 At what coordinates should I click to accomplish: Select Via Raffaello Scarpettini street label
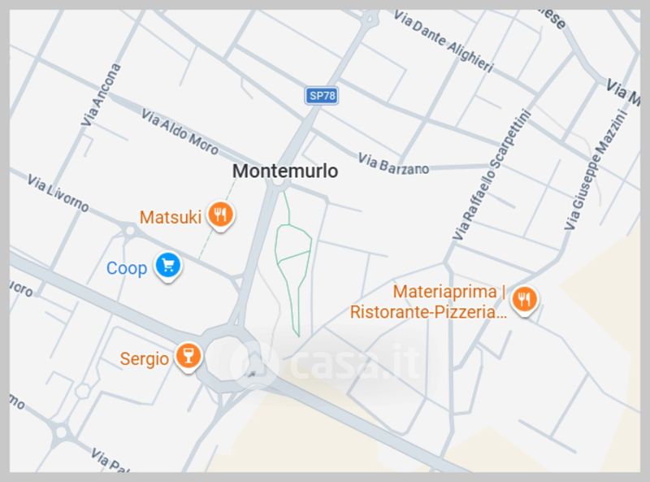tap(492, 174)
